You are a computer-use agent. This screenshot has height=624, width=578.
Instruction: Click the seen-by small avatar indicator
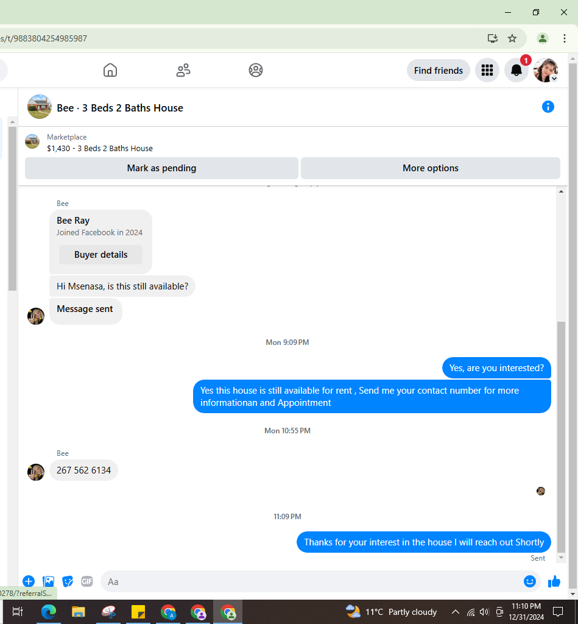[541, 491]
